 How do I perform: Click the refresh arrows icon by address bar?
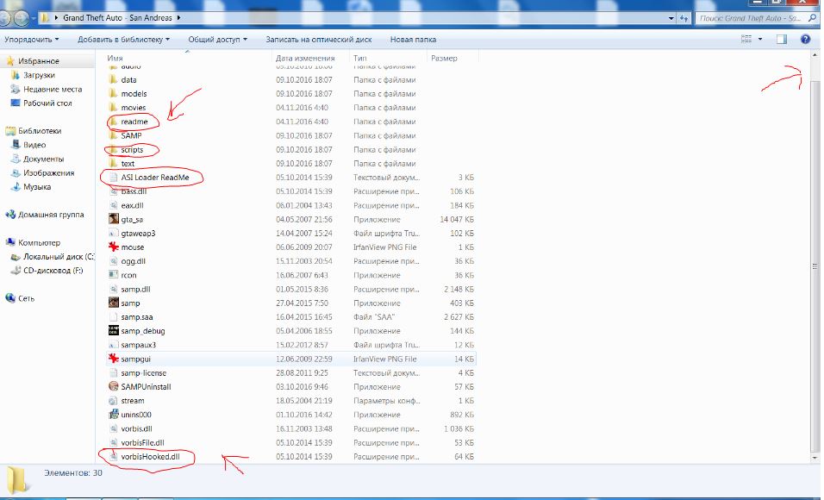[x=684, y=18]
